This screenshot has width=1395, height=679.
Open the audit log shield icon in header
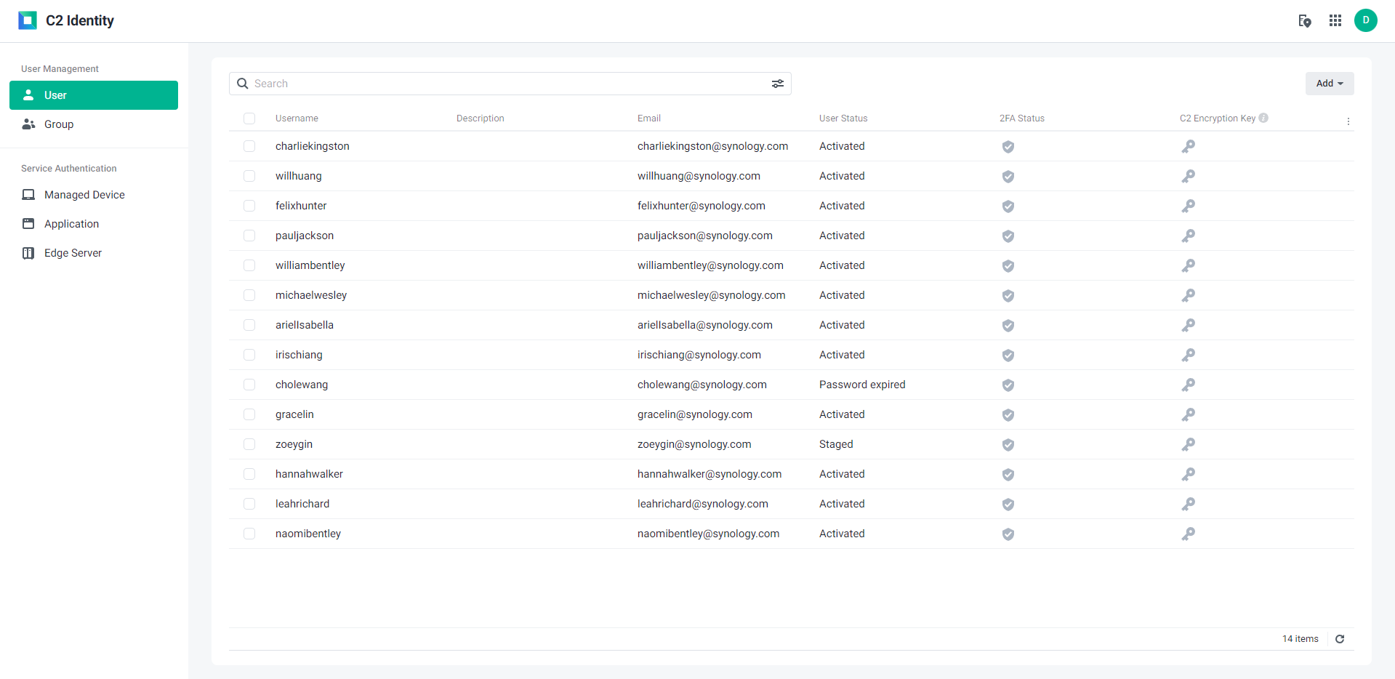click(1305, 21)
